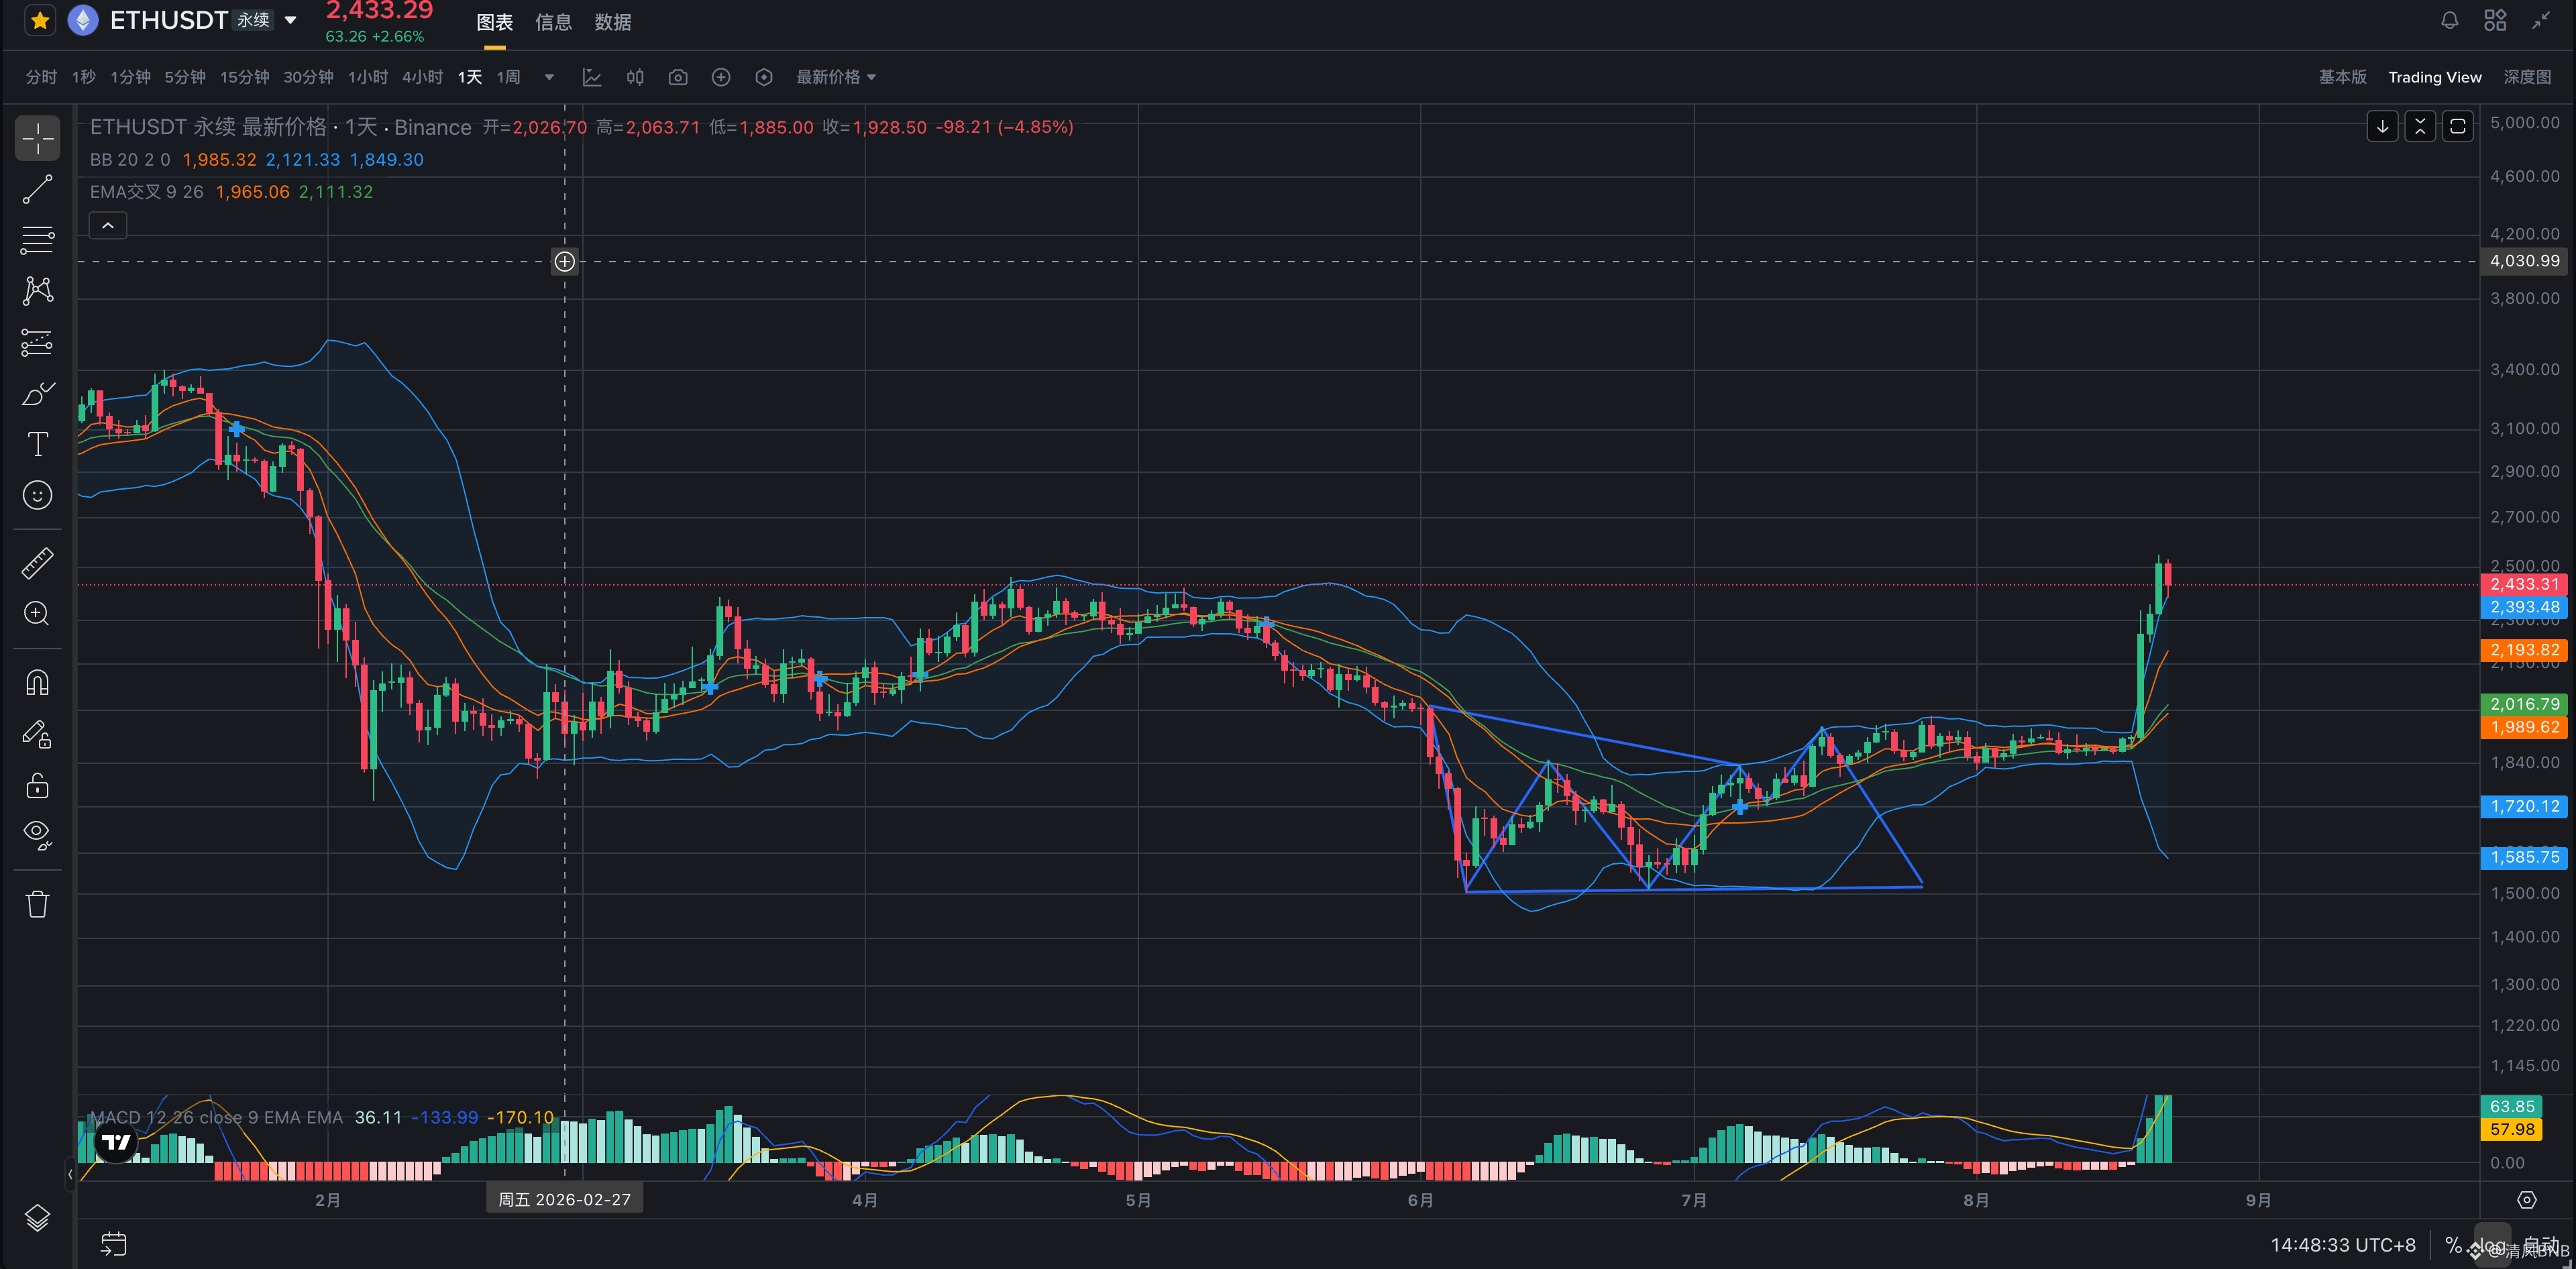This screenshot has height=1269, width=2576.
Task: Open the object tree layers icon
Action: point(37,1218)
